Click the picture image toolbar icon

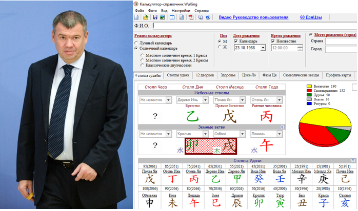pyautogui.click(x=163, y=17)
